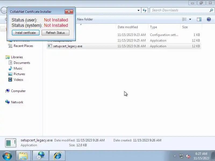Open the address bar history dropdown
Viewport: 215px width, 161px height.
coord(138,10)
